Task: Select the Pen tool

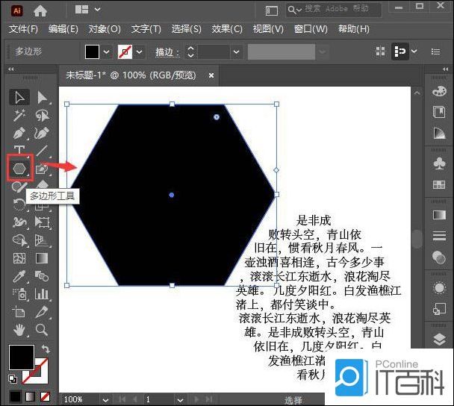Action: [19, 133]
